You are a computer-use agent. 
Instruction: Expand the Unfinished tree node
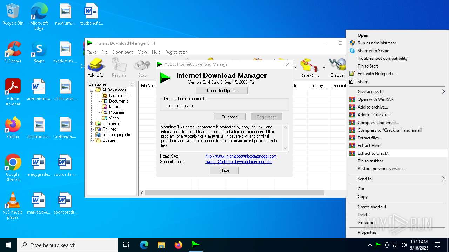click(92, 124)
